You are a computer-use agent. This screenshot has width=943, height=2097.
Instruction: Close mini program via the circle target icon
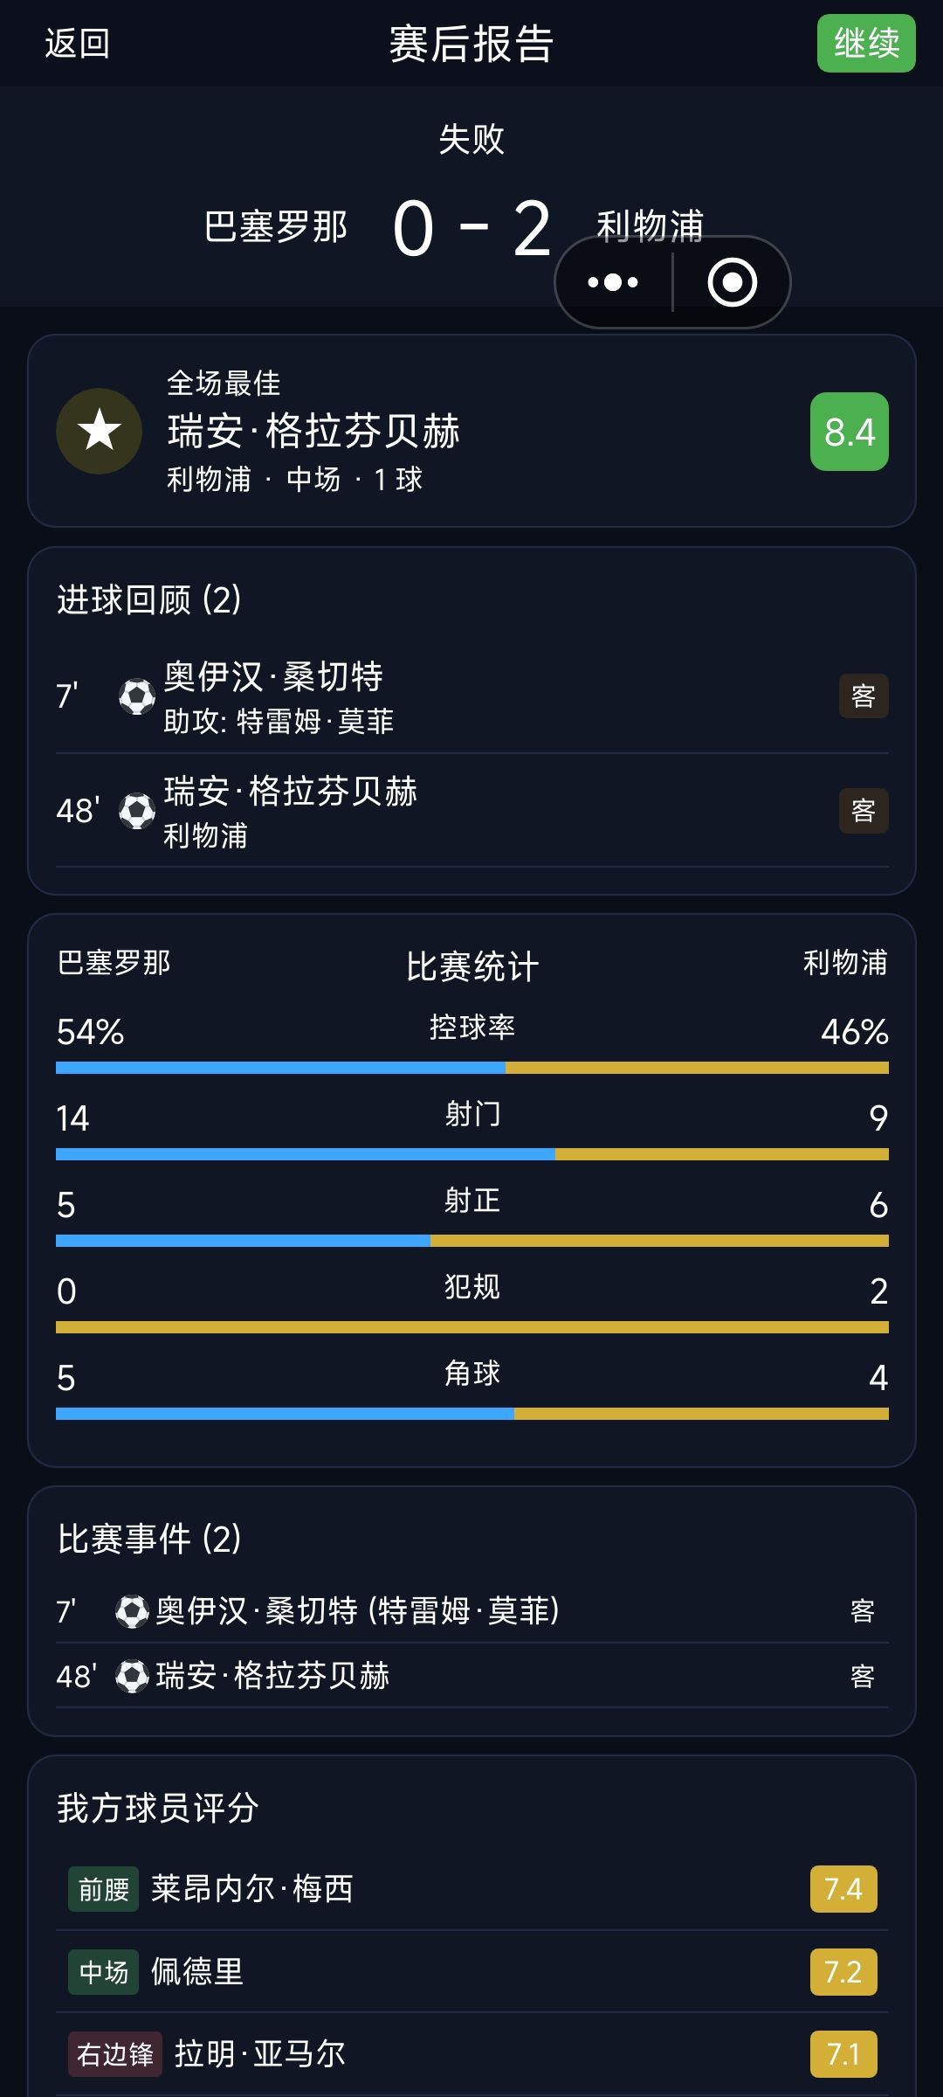(732, 282)
